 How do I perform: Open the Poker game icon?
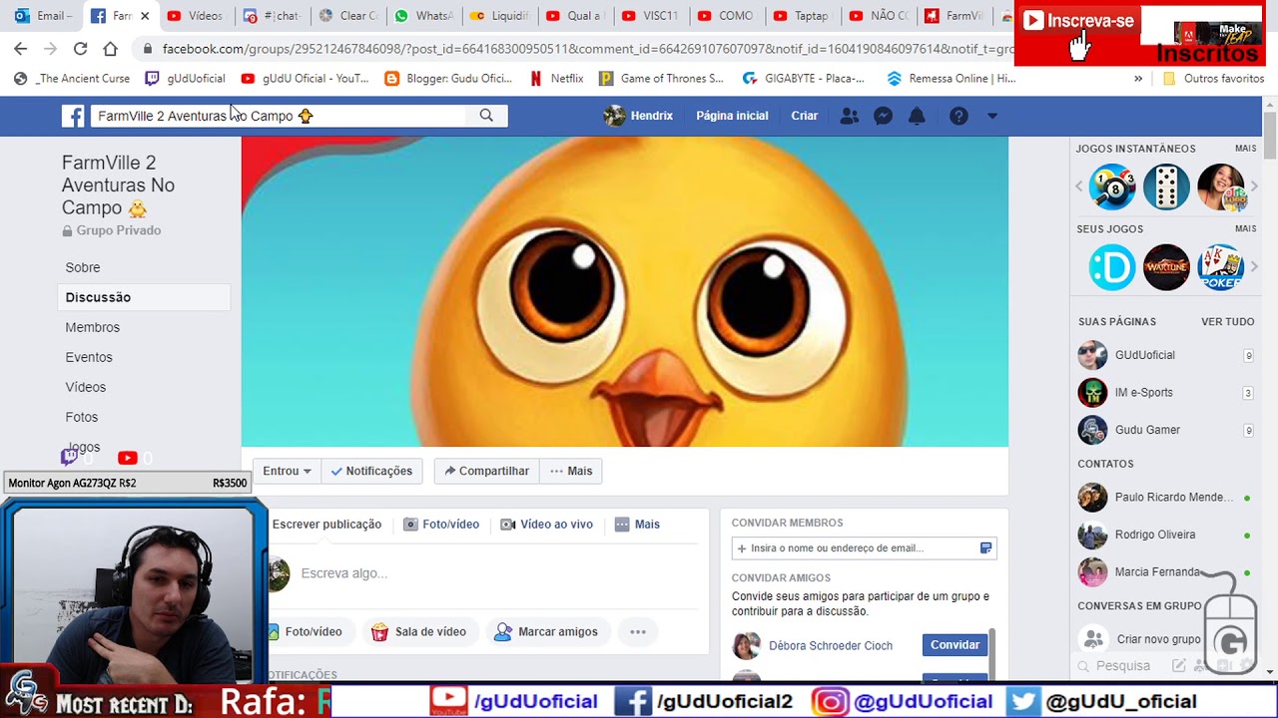tap(1220, 267)
